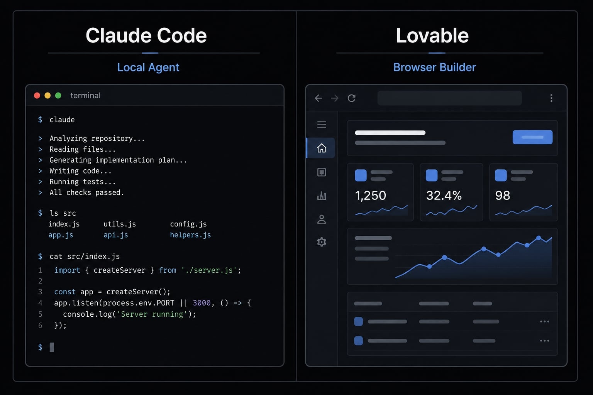Viewport: 593px width, 395px height.
Task: Click the config.js file name
Action: coord(188,224)
